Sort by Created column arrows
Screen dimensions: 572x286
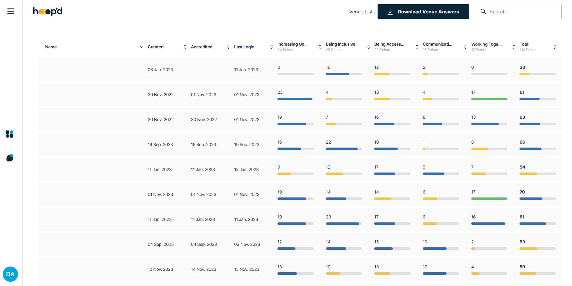pos(185,47)
